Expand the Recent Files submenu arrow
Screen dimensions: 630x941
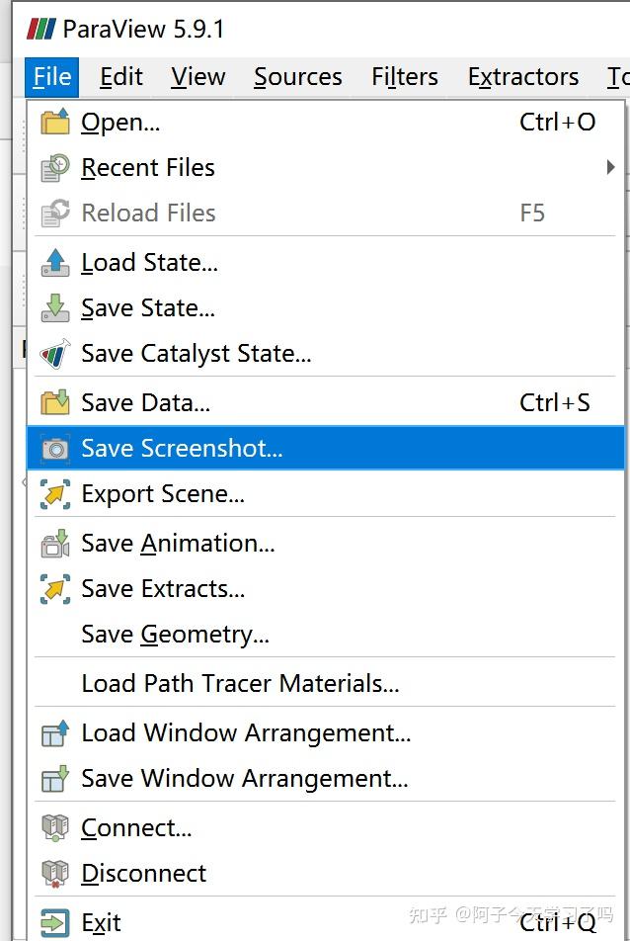pos(610,168)
